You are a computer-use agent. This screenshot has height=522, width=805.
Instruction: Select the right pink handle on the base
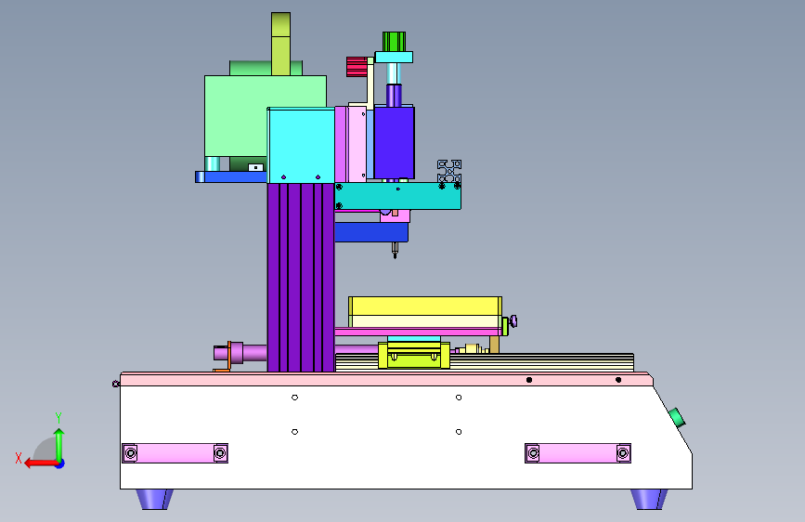(x=578, y=453)
